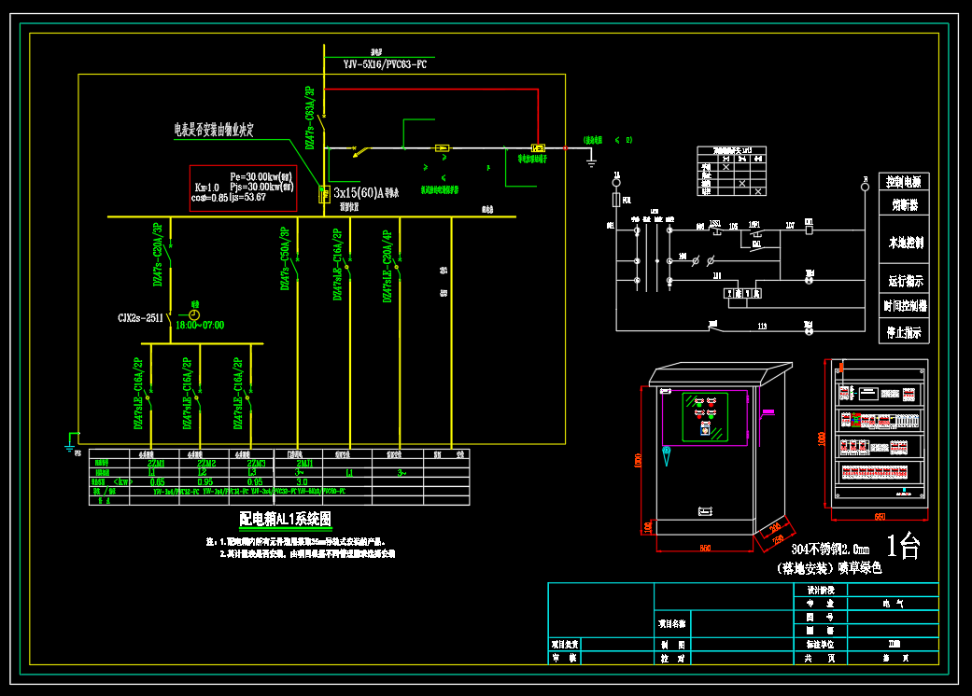This screenshot has height=696, width=972.
Task: Click the Pe=30.00kw load value
Action: click(x=261, y=176)
